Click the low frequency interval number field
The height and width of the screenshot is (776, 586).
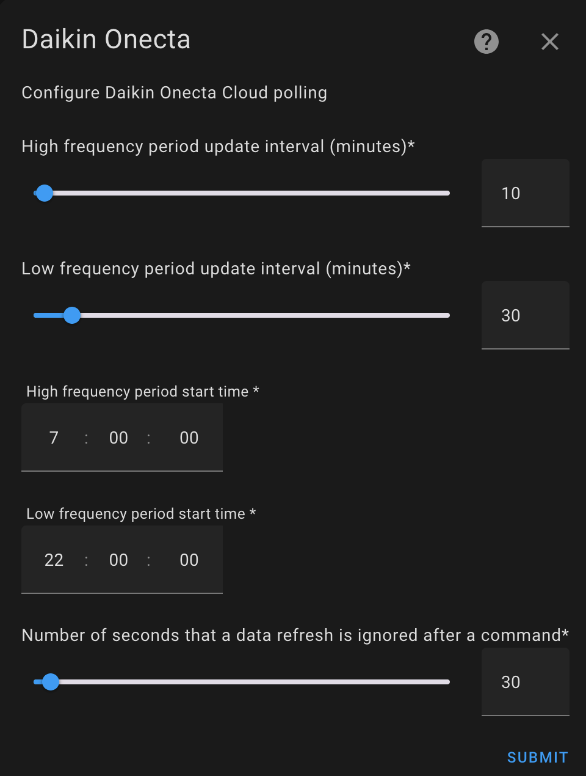tap(525, 315)
